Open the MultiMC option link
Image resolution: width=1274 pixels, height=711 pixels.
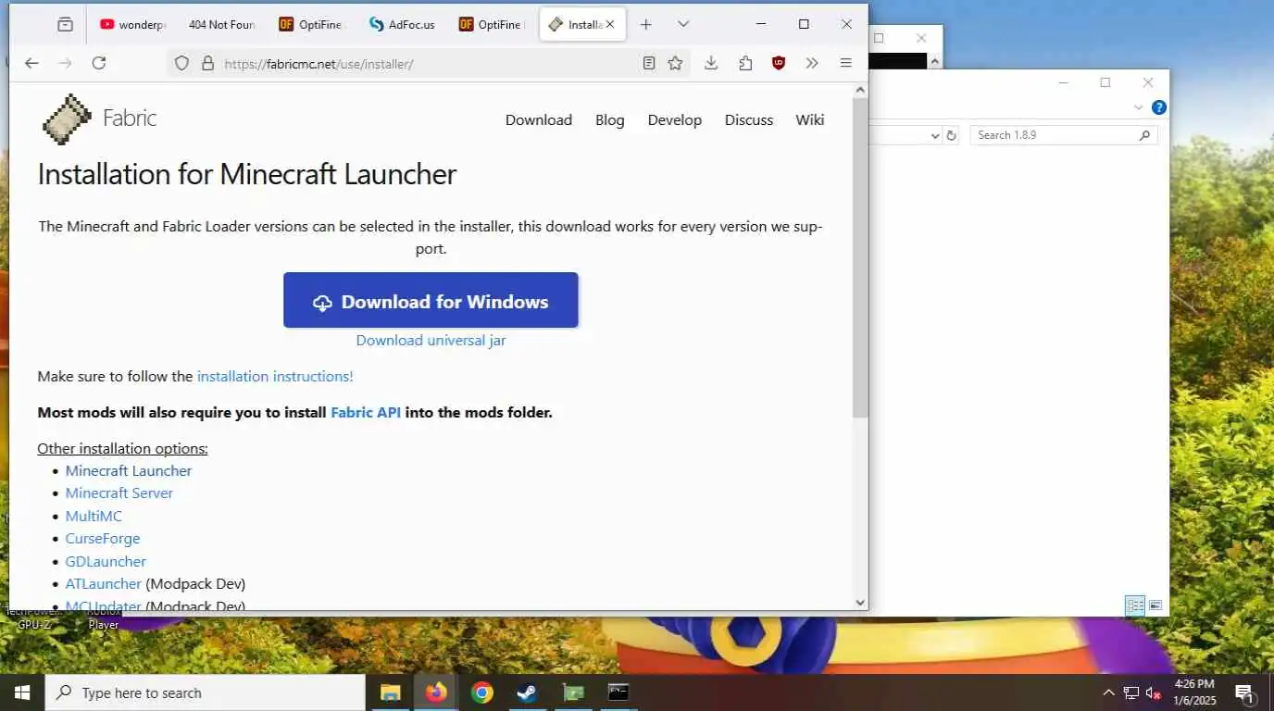(x=94, y=516)
